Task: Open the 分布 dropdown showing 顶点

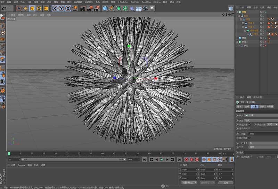Action: coord(261,147)
